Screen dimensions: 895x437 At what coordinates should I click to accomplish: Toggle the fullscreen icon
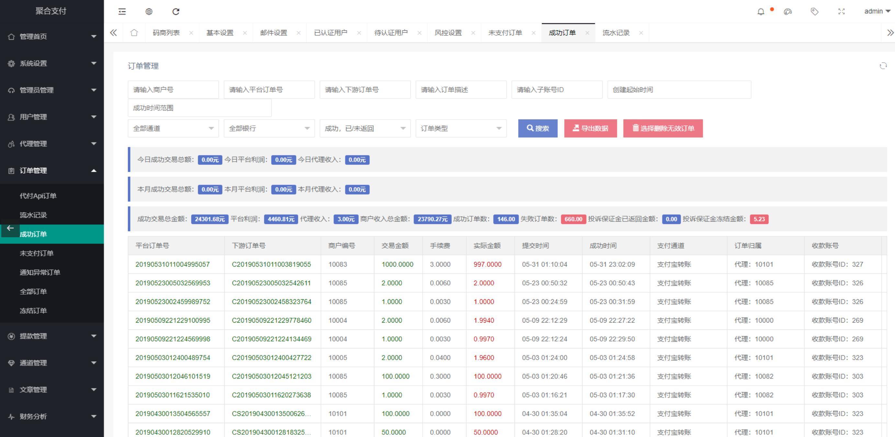(841, 11)
